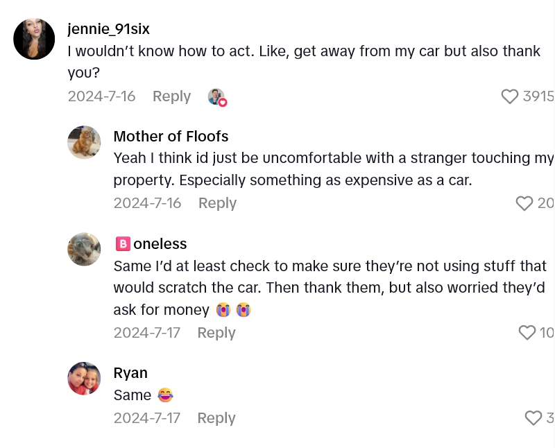Reply to Ryan's comment
The image size is (555, 448).
pyautogui.click(x=216, y=418)
